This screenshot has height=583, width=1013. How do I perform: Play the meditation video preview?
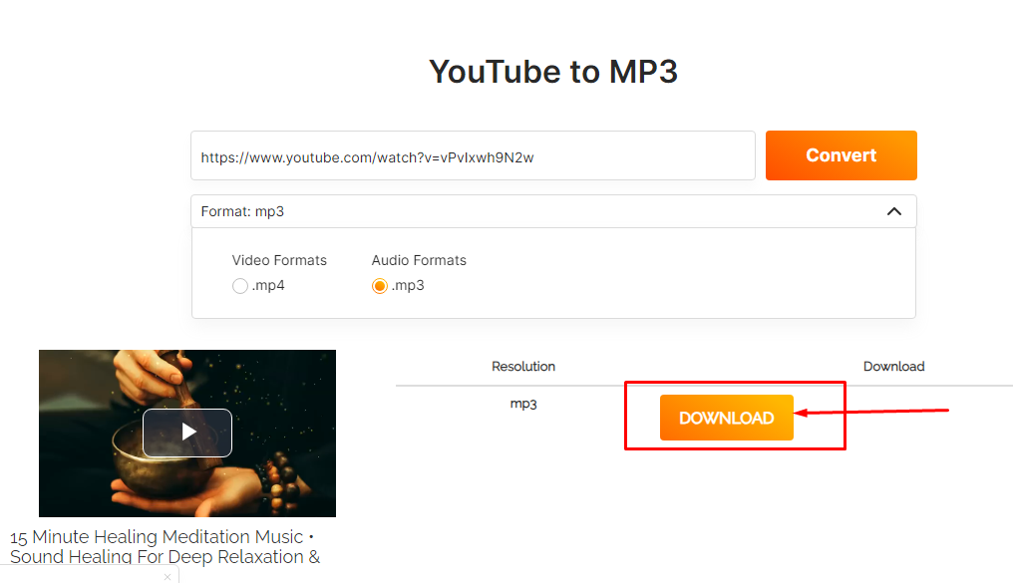[187, 433]
